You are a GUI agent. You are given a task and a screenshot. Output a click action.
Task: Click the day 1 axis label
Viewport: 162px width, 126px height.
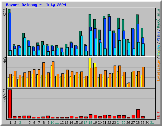click(x=10, y=123)
